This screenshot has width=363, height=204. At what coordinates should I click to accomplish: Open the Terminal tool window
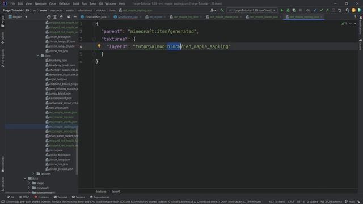(61, 197)
